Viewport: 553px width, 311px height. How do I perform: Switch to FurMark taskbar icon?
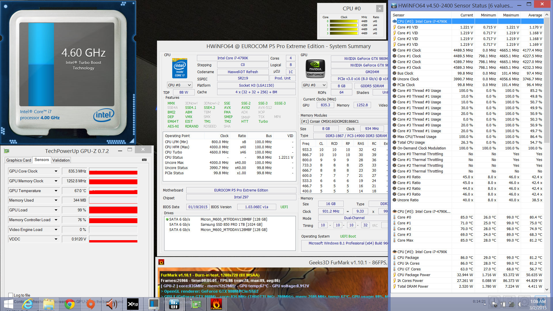pos(216,304)
